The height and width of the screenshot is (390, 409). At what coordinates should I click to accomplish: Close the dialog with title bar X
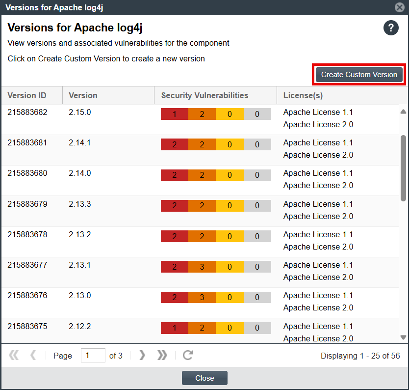click(x=400, y=7)
